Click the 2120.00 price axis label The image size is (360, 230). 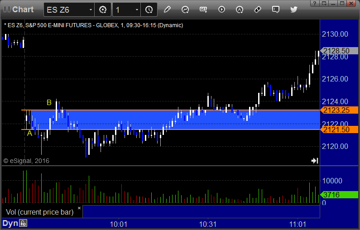[x=335, y=146]
